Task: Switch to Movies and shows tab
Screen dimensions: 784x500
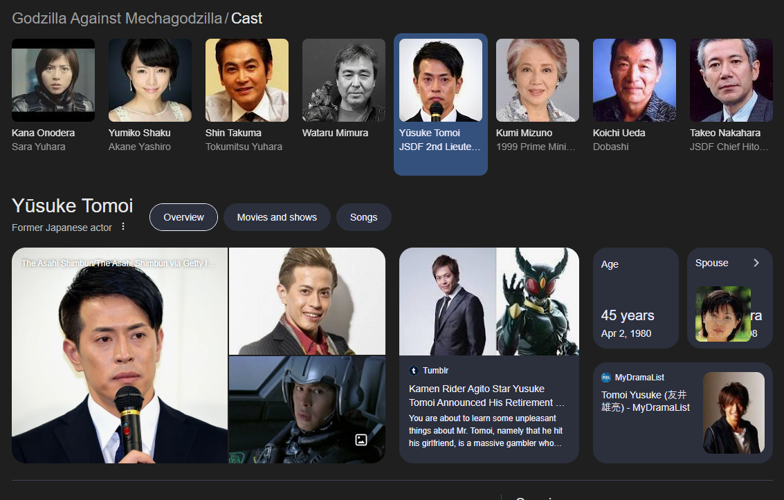Action: [277, 217]
